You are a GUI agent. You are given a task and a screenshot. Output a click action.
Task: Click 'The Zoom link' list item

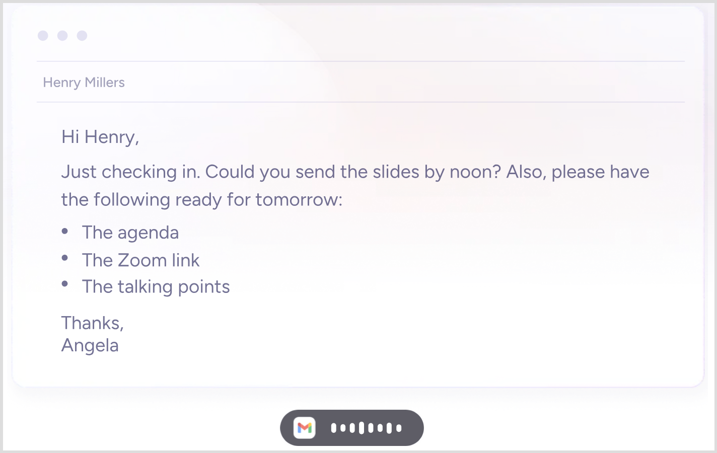(x=141, y=260)
